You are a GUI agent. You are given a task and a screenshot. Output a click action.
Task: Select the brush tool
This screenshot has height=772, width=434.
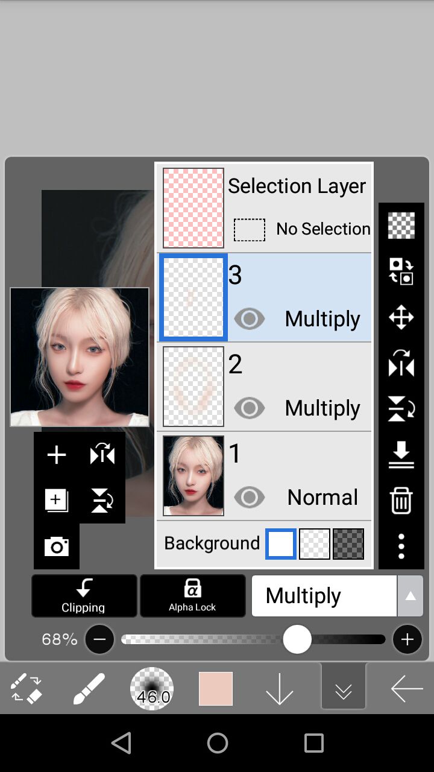pos(89,689)
